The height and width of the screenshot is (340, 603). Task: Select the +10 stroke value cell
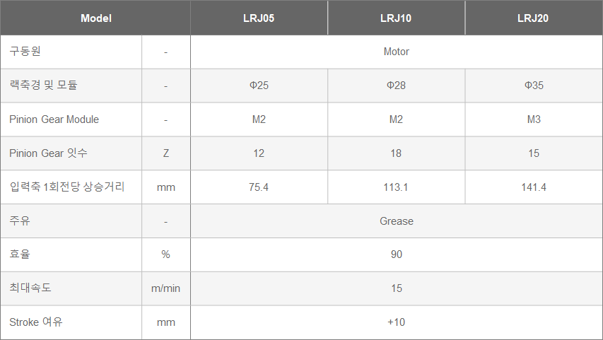point(396,322)
